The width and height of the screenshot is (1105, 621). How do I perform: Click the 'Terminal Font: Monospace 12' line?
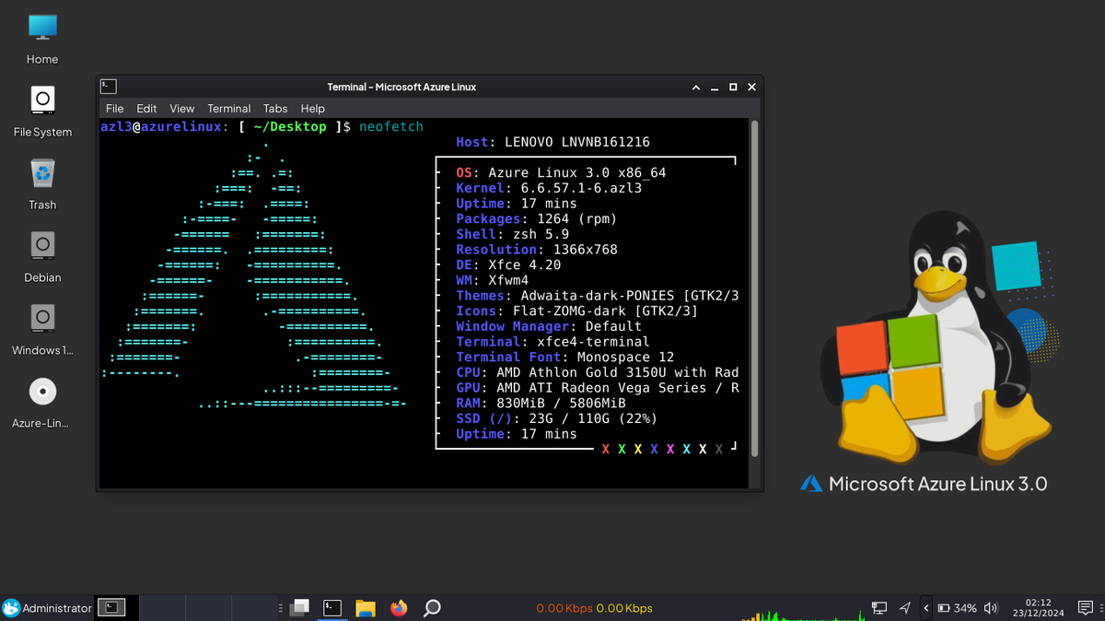click(565, 357)
